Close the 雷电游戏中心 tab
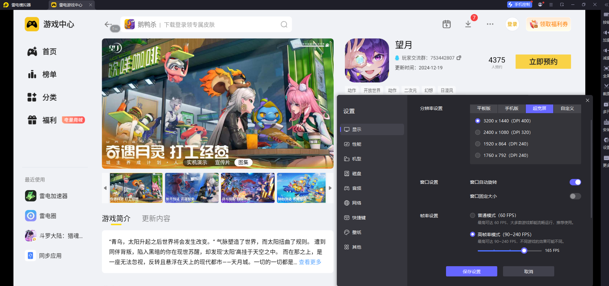Image resolution: width=609 pixels, height=286 pixels. pos(91,5)
